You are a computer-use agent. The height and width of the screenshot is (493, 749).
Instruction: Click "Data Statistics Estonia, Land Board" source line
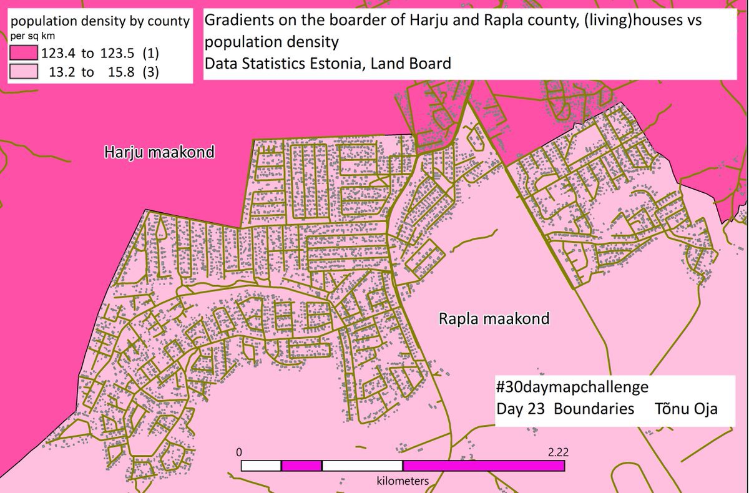point(328,64)
